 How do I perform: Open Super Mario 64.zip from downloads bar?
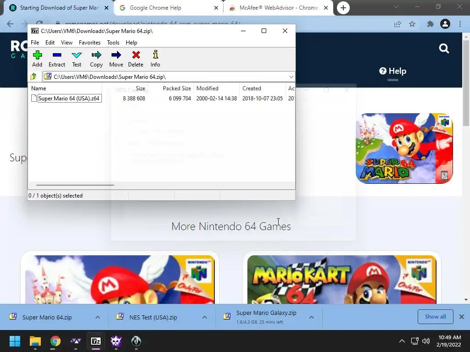[x=47, y=317]
